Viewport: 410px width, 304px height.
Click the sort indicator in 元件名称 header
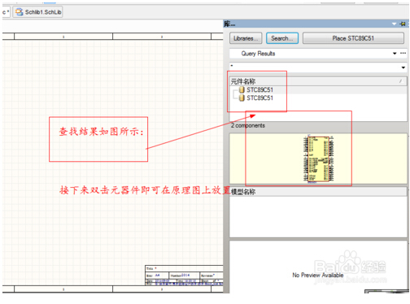pos(400,81)
